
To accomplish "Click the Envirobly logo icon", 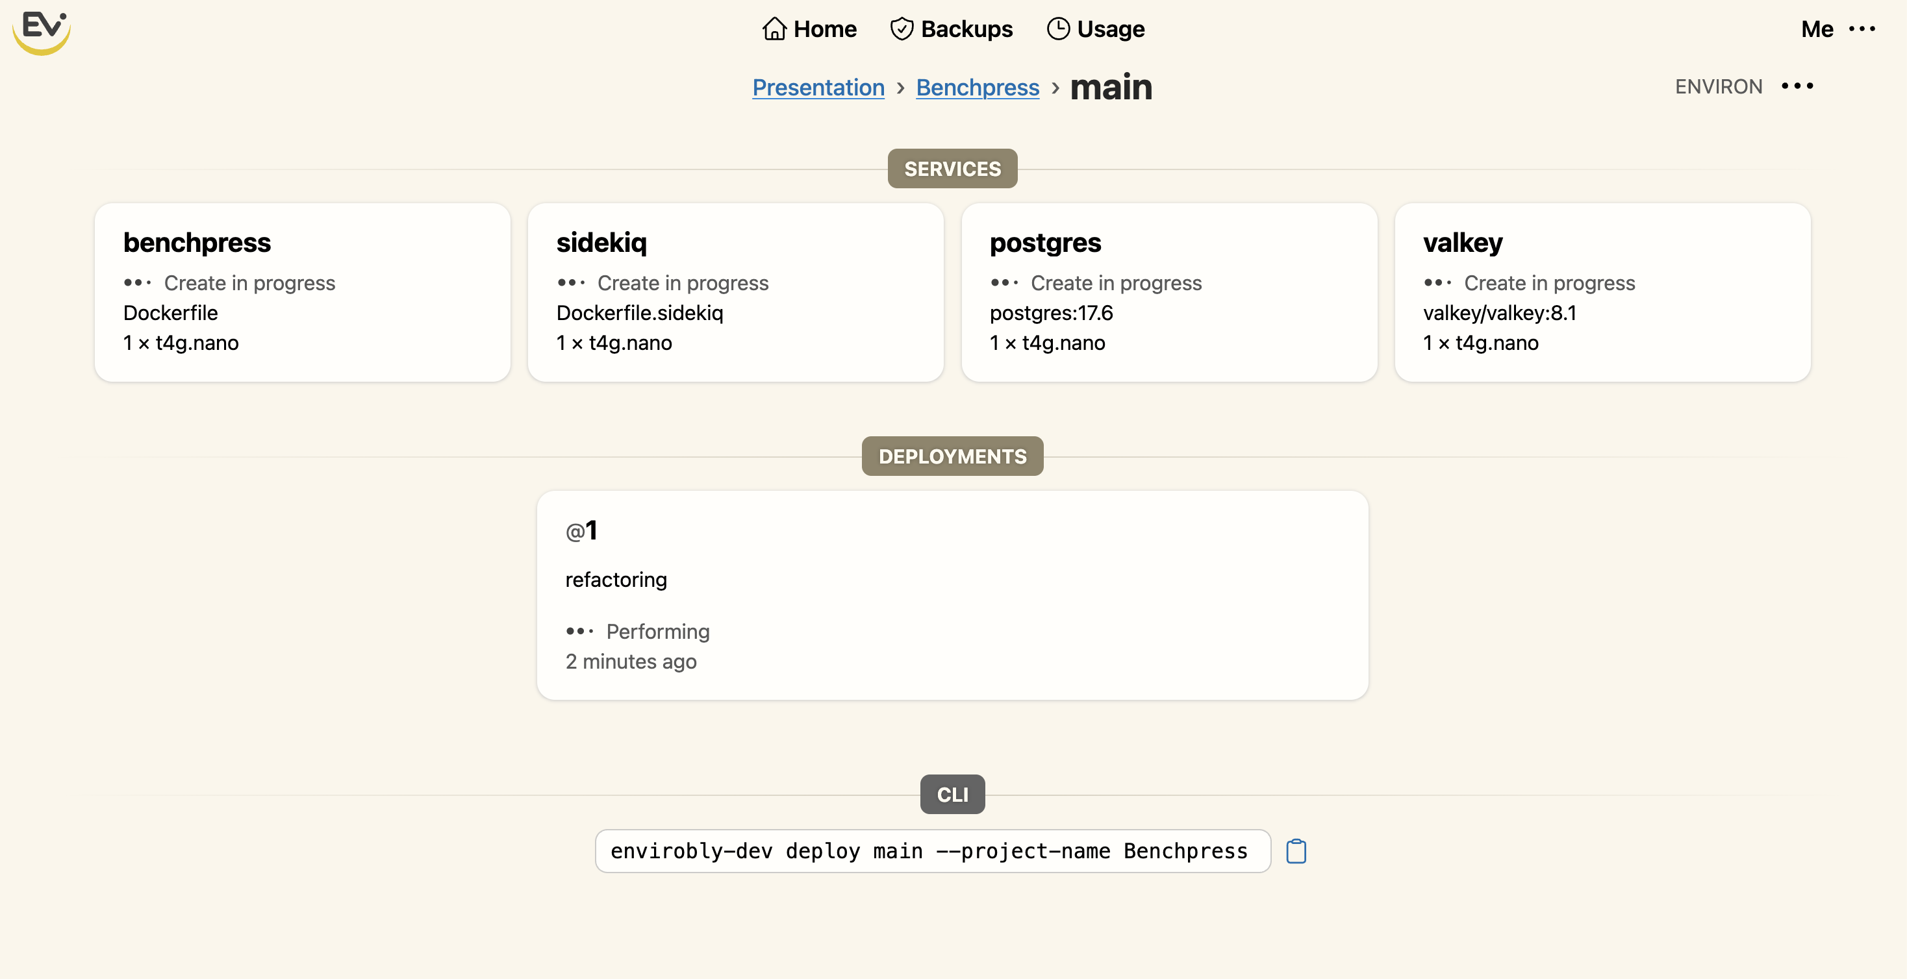I will point(42,31).
